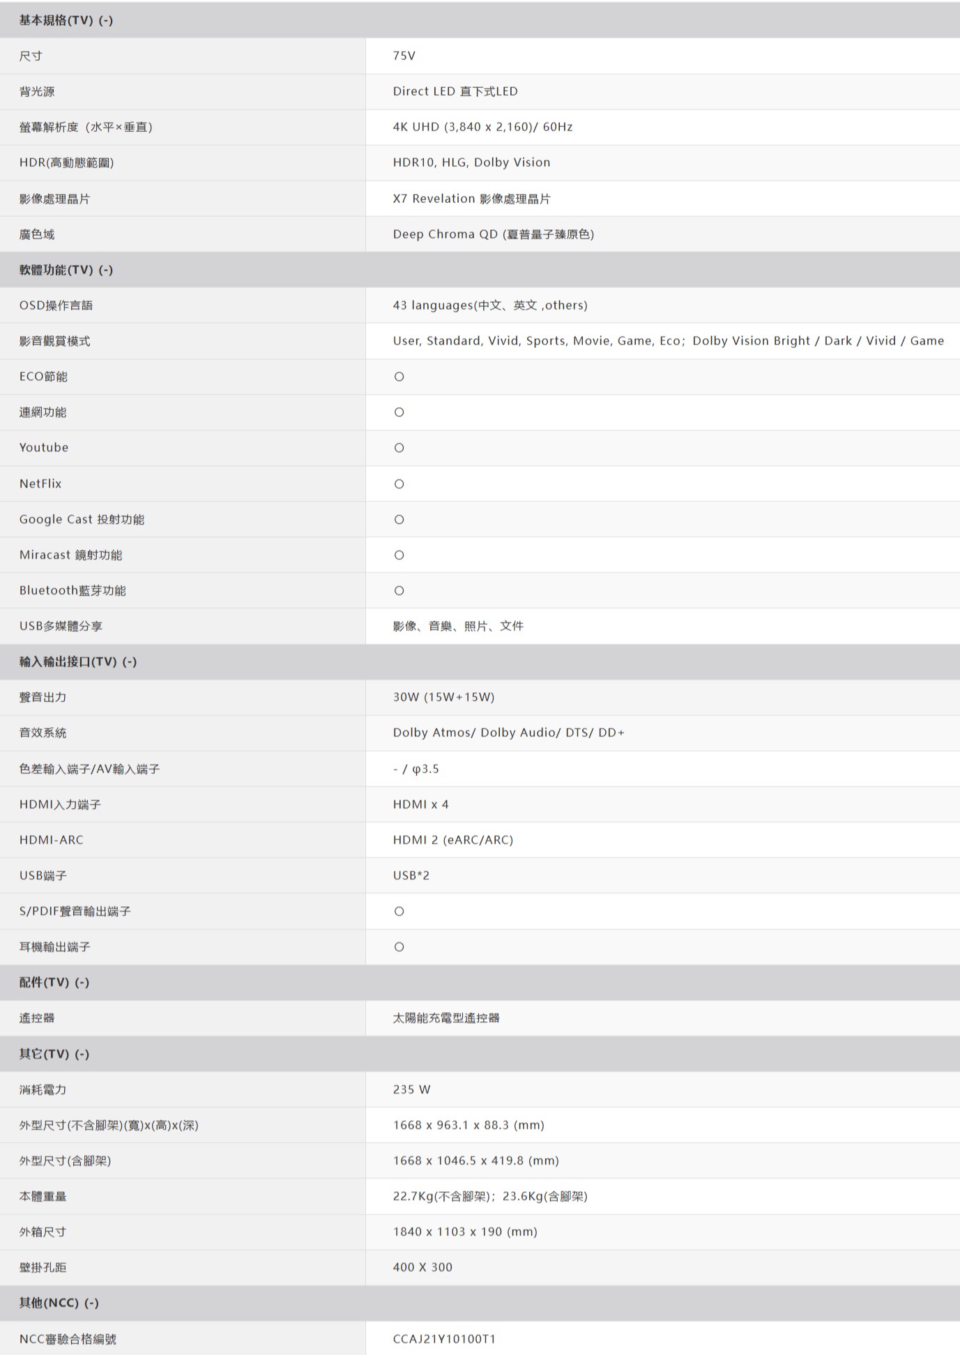The height and width of the screenshot is (1355, 960).
Task: Toggle the 其它(TV) section header
Action: [480, 1054]
